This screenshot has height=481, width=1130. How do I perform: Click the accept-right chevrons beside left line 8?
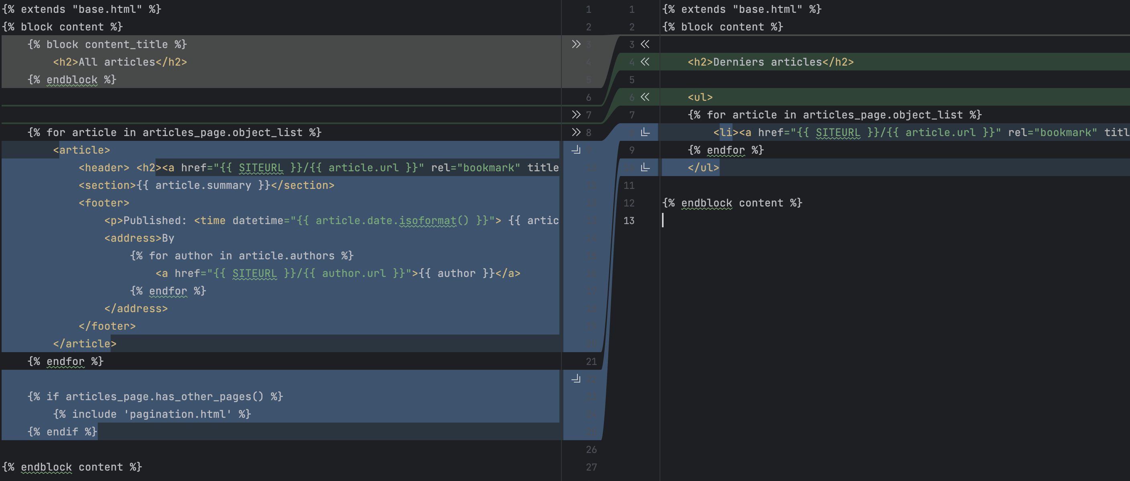[576, 132]
